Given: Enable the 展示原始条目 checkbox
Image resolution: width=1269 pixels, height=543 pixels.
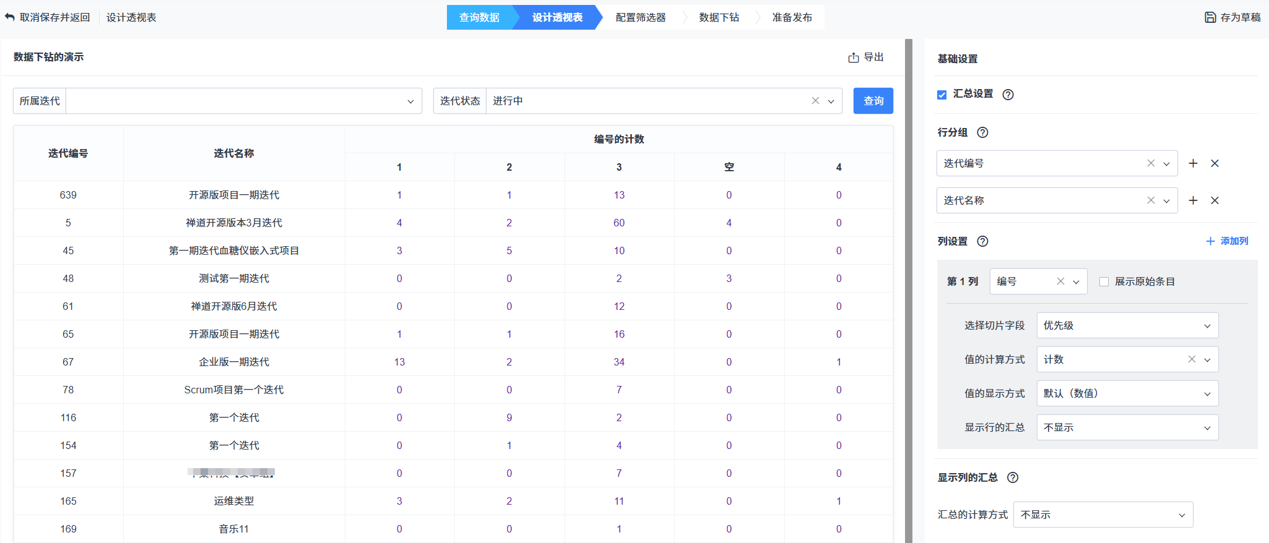Looking at the screenshot, I should tap(1104, 281).
